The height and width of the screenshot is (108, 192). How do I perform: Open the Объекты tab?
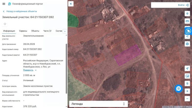point(35,31)
